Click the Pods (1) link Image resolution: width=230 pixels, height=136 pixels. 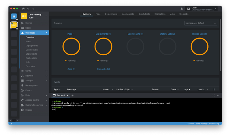pos(71,34)
